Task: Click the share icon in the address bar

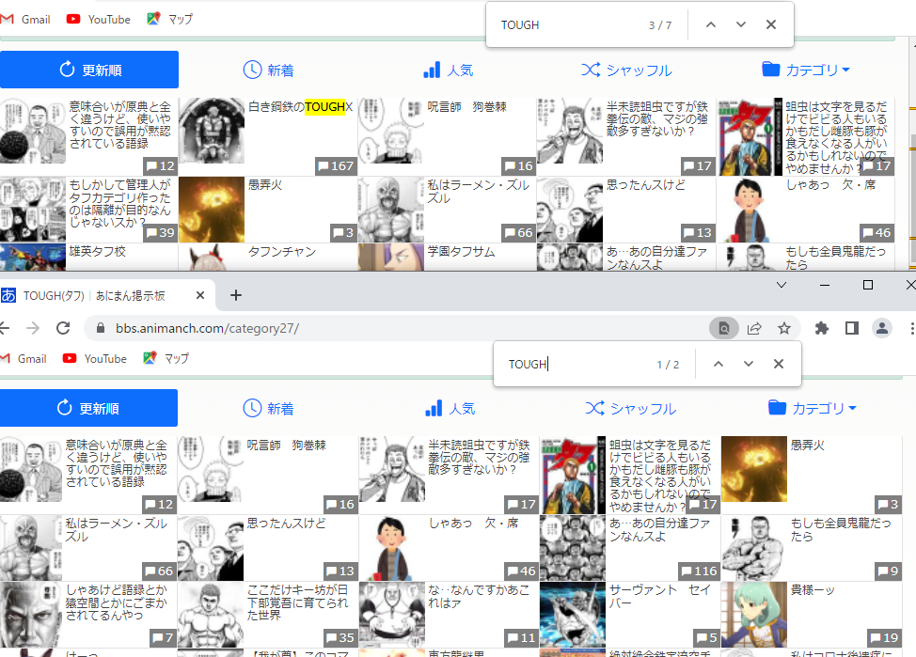Action: pos(754,328)
